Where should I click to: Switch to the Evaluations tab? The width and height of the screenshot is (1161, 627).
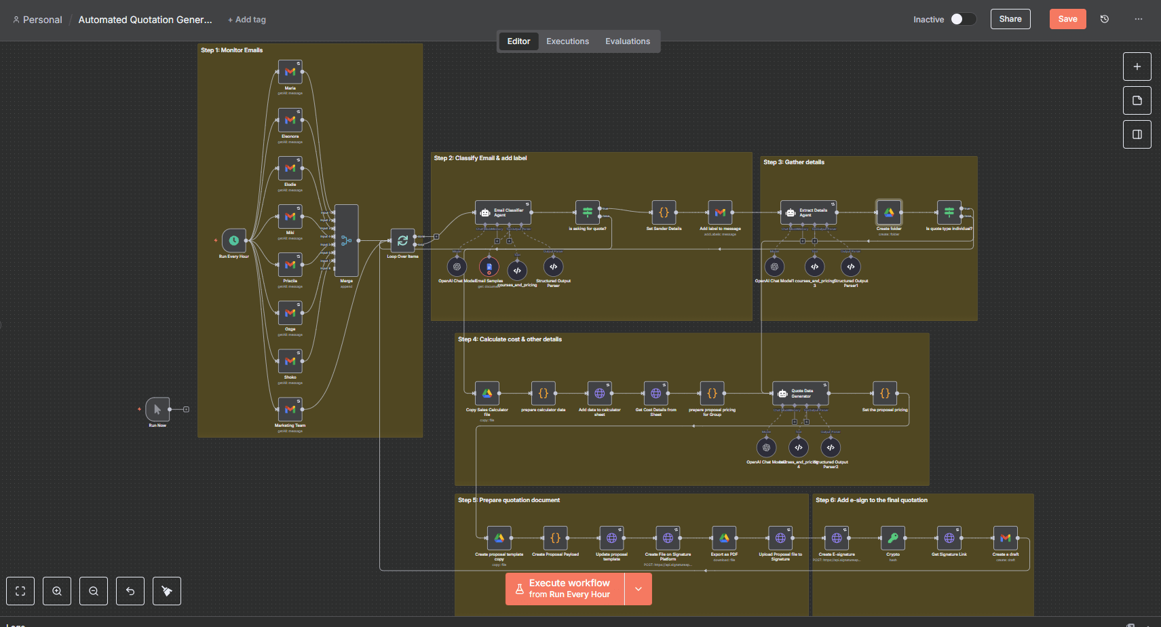coord(628,41)
